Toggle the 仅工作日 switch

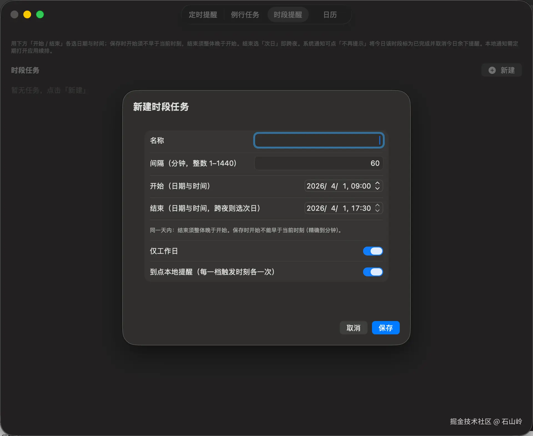point(373,251)
